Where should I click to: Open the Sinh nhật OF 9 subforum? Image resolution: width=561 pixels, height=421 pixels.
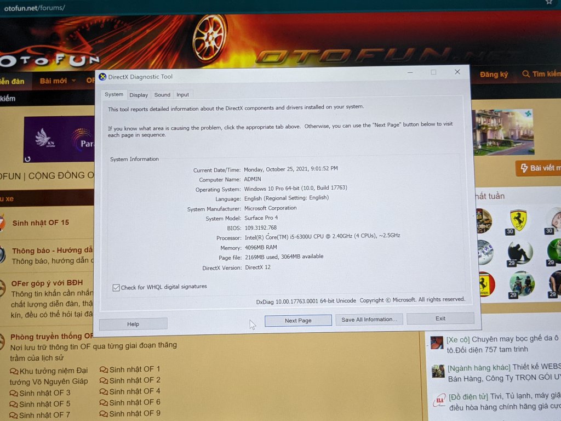[135, 413]
